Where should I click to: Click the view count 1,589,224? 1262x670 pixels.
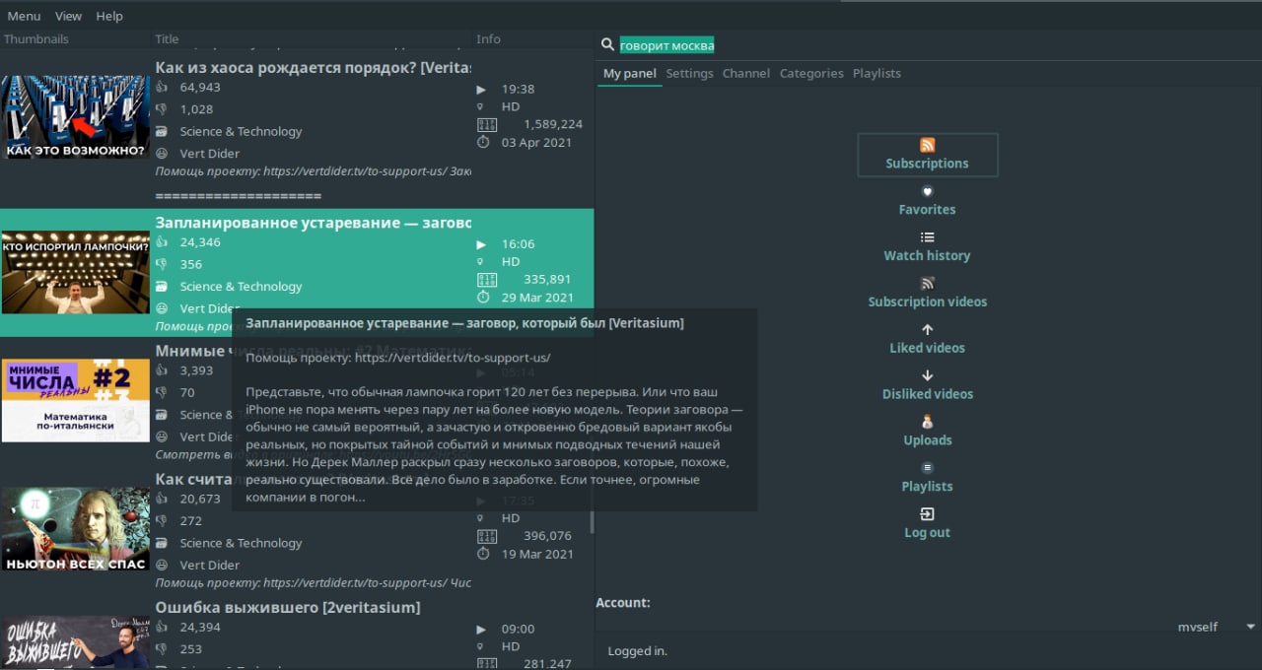point(553,124)
